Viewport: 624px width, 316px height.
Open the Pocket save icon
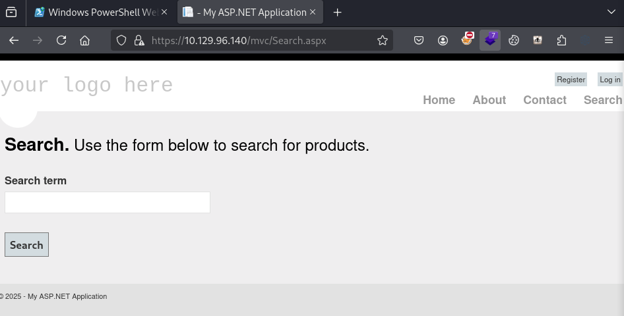coord(419,40)
